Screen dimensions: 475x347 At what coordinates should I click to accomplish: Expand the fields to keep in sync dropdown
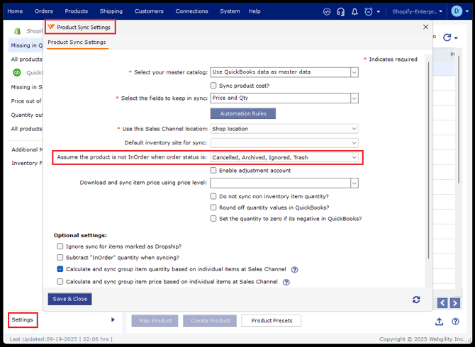pos(354,98)
